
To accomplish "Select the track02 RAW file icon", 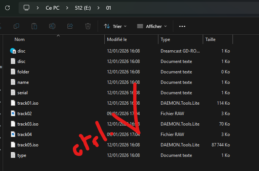I will tap(13, 114).
